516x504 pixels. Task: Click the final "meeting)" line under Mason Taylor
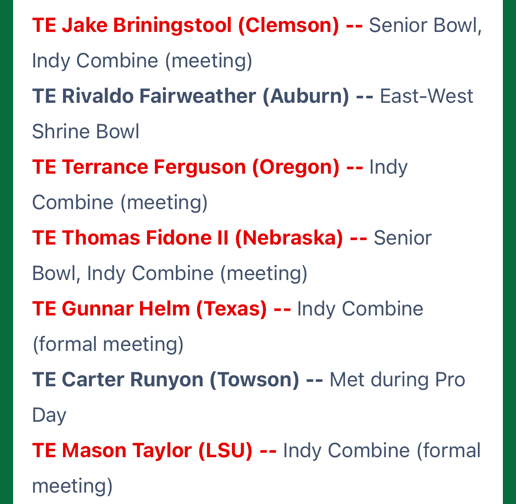point(72,486)
